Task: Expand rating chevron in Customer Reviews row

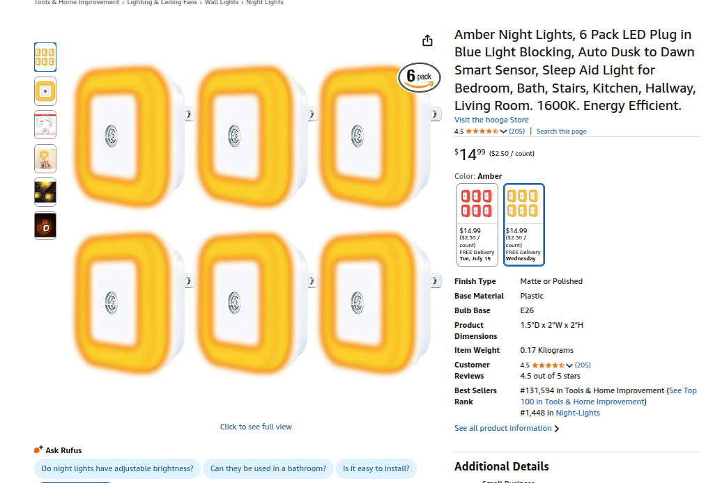Action: pyautogui.click(x=569, y=365)
